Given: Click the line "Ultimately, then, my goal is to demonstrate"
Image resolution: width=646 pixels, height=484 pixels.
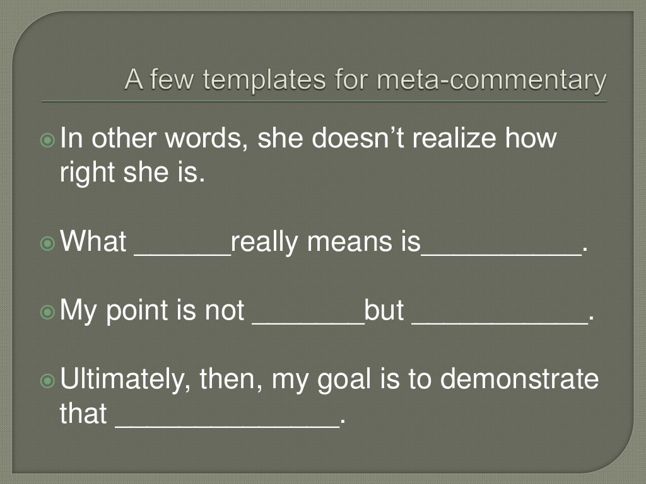Looking at the screenshot, I should [x=329, y=380].
